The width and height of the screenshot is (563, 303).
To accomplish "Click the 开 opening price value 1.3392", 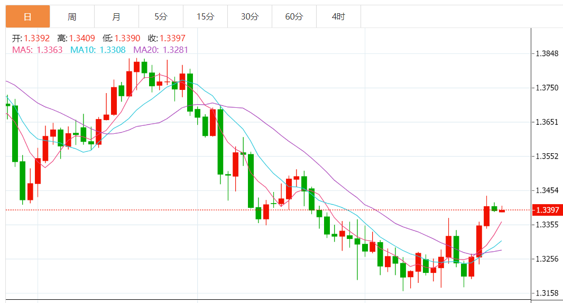I will pyautogui.click(x=36, y=38).
